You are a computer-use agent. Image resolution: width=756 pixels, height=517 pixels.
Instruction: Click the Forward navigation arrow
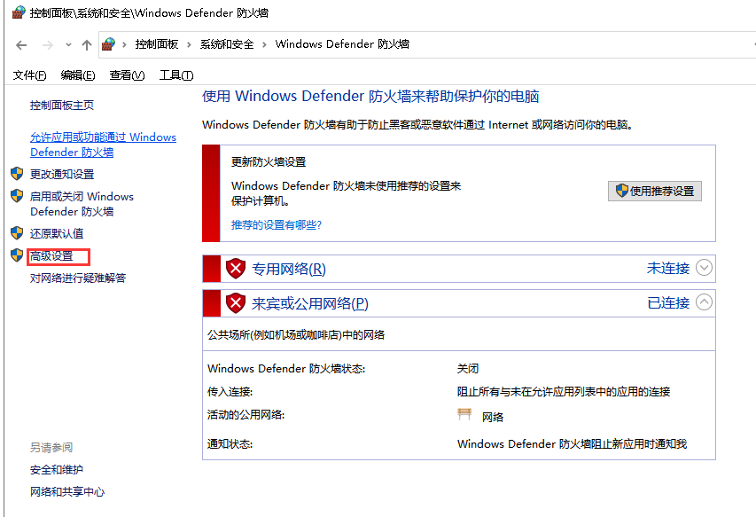pos(47,45)
